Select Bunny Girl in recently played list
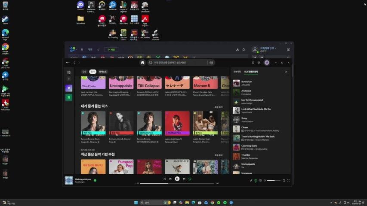Image resolution: width=367 pixels, height=206 pixels. click(x=247, y=82)
